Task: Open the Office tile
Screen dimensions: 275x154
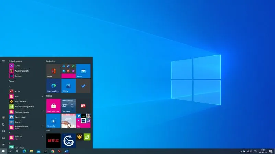Action: coord(54,71)
